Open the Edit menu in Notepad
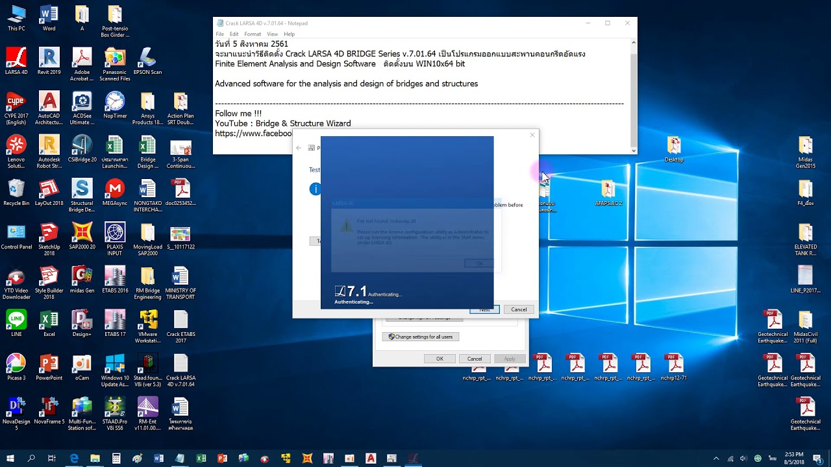 [234, 34]
